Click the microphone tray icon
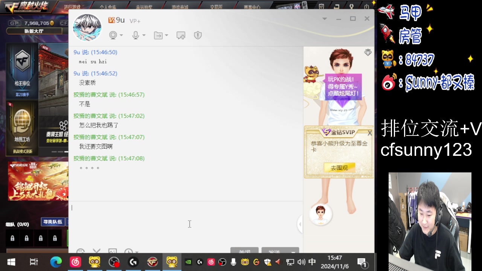 (233, 262)
